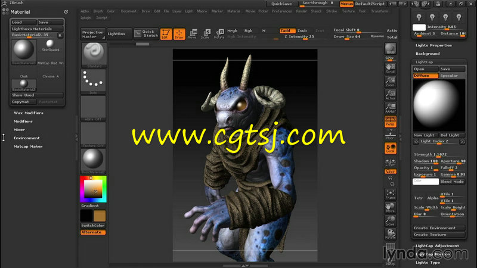Open Lightbox Materials button

(37, 29)
